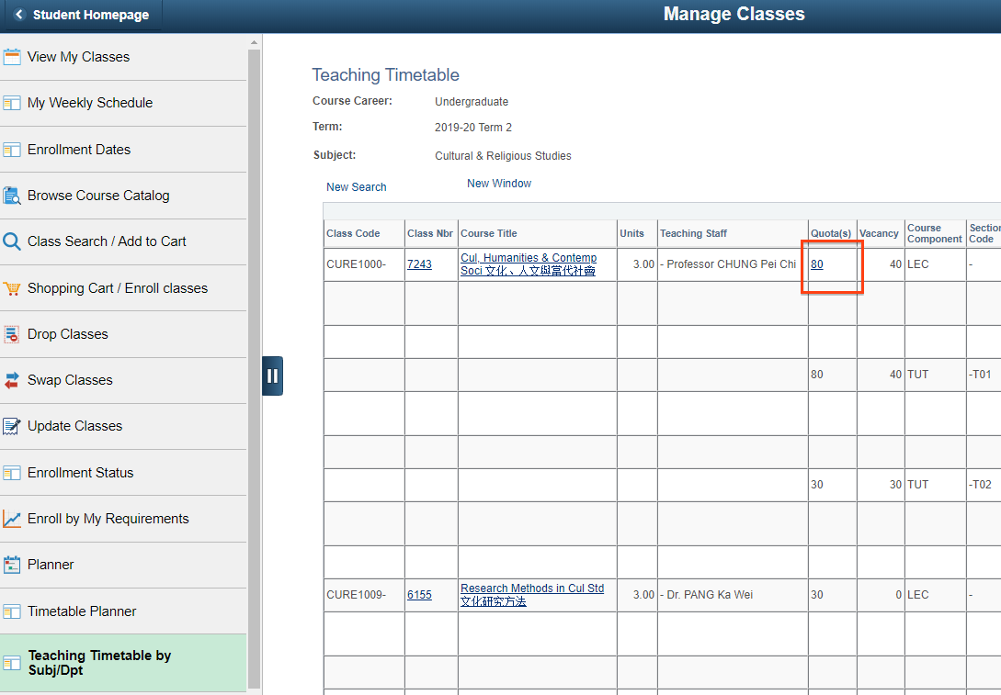Click the Enroll by My Requirements chart icon
The height and width of the screenshot is (695, 1001).
[12, 519]
